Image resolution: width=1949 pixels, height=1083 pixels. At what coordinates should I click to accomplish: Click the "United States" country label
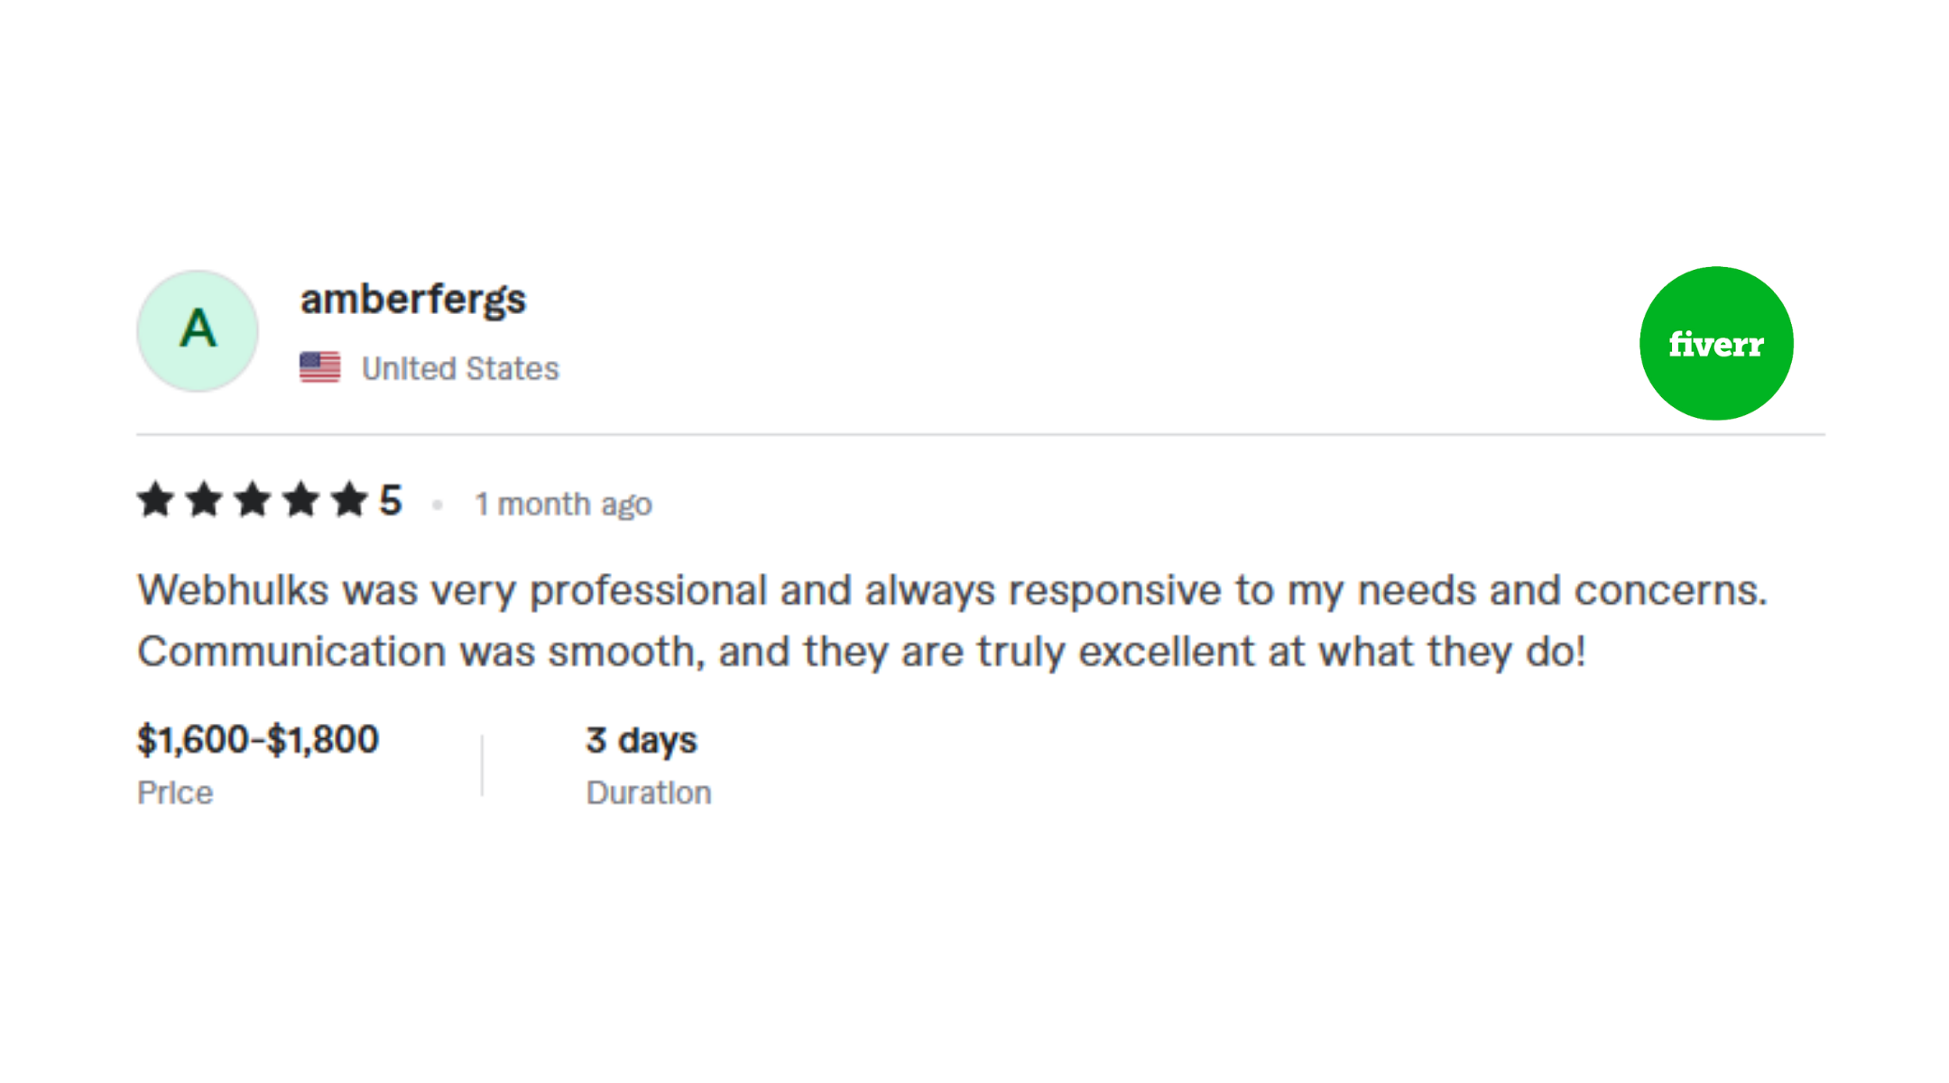(460, 368)
